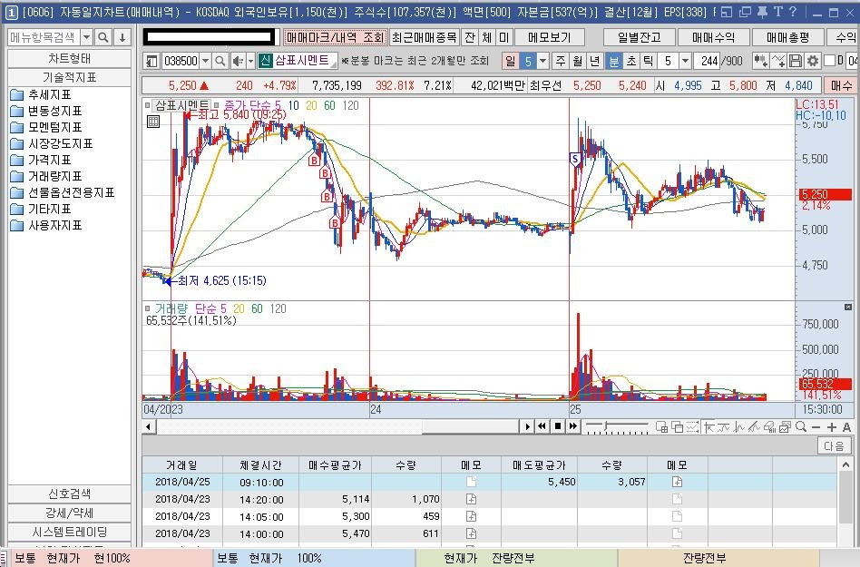Image resolution: width=860 pixels, height=567 pixels.
Task: Click the 일별잔고 button
Action: 639,37
